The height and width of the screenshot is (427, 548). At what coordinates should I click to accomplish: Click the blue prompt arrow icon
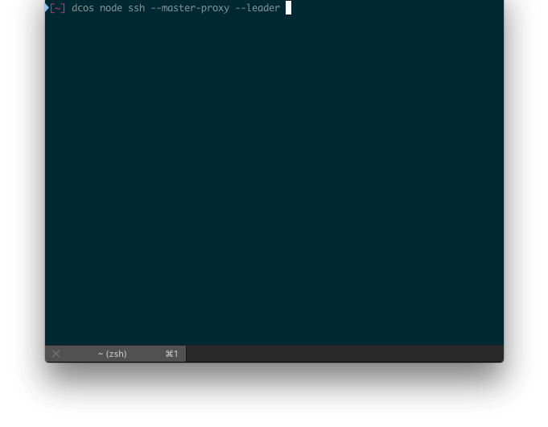[x=47, y=8]
